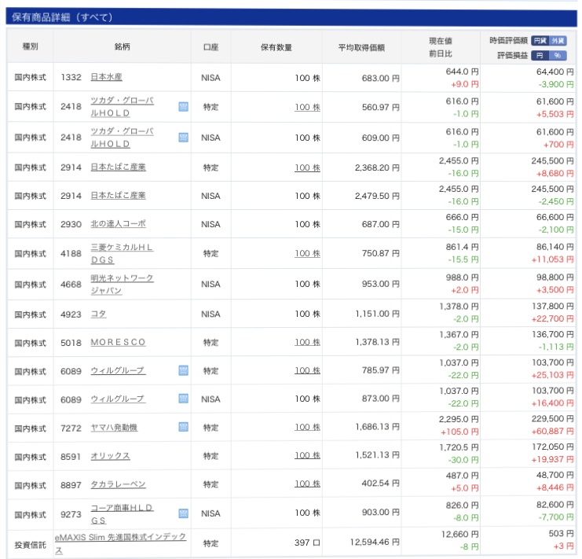Click current price 861.4 円
This screenshot has width=582, height=559.
[x=462, y=247]
